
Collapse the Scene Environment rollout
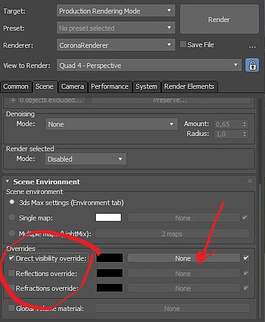[x=7, y=181]
